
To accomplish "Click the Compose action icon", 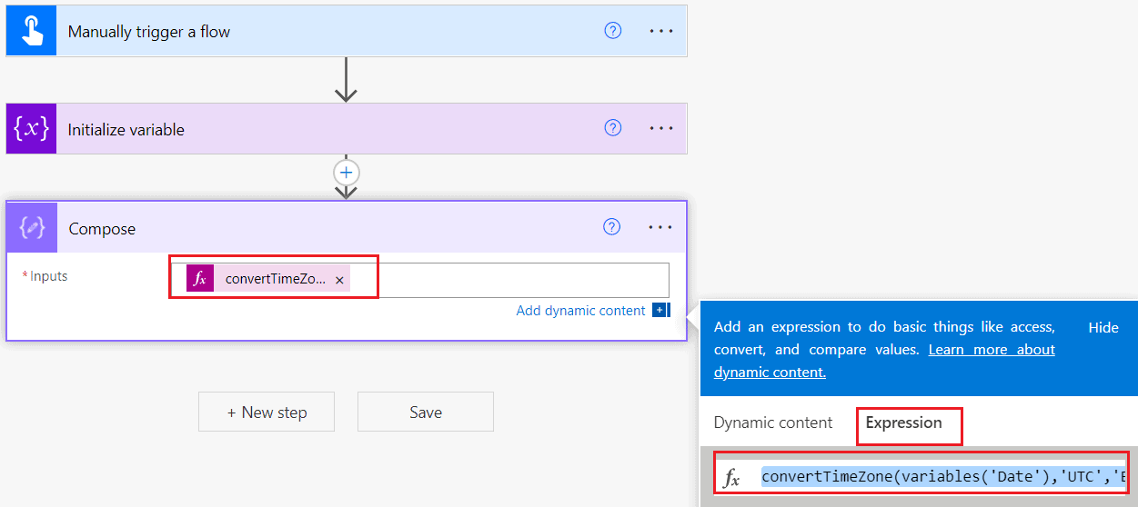I will [32, 227].
